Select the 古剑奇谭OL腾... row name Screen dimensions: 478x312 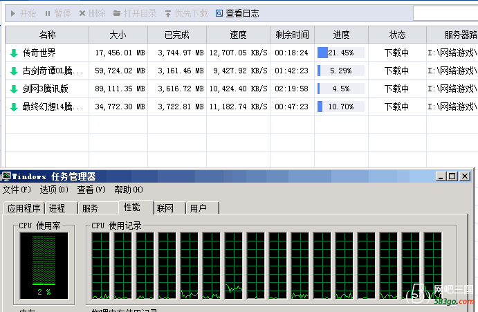(x=53, y=71)
